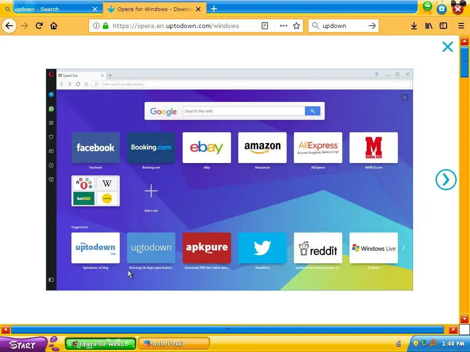
Task: Click the shield icon in system tray
Action: (x=416, y=343)
